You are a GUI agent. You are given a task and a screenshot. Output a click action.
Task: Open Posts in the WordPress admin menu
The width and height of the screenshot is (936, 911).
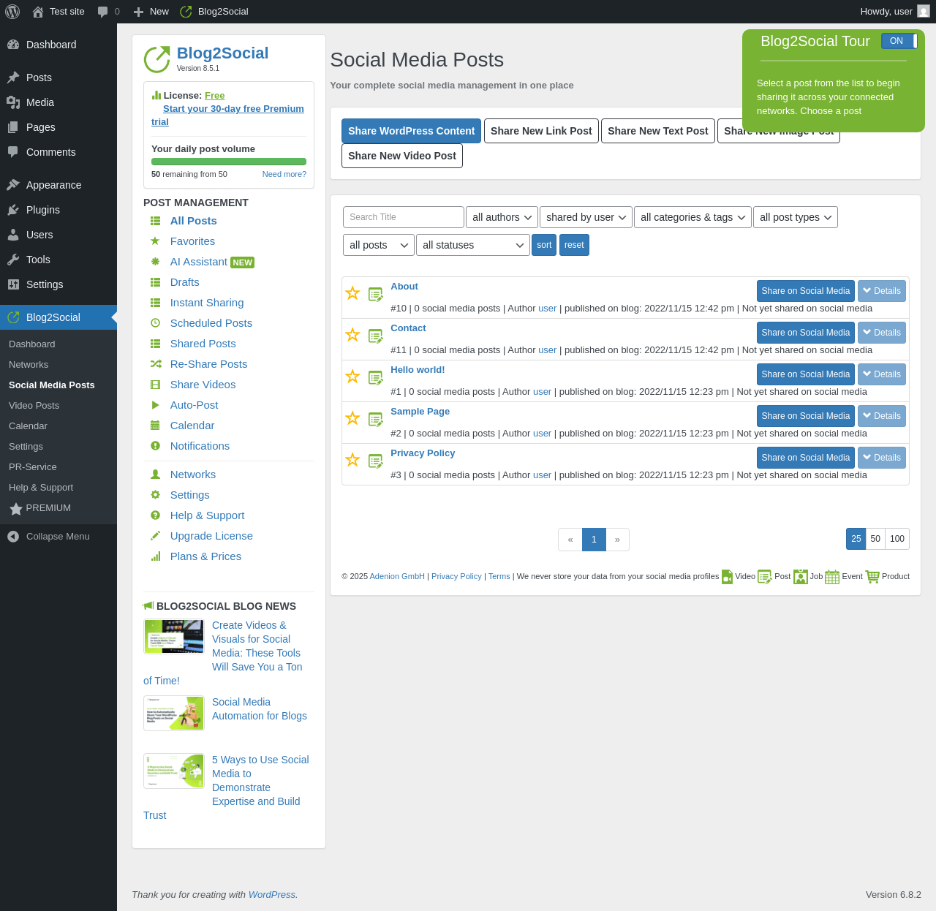point(58,78)
